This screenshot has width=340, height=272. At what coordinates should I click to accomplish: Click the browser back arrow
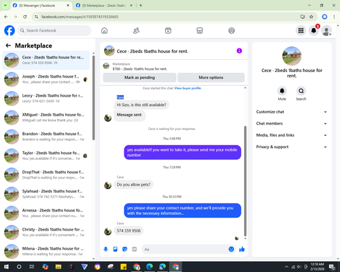point(6,17)
